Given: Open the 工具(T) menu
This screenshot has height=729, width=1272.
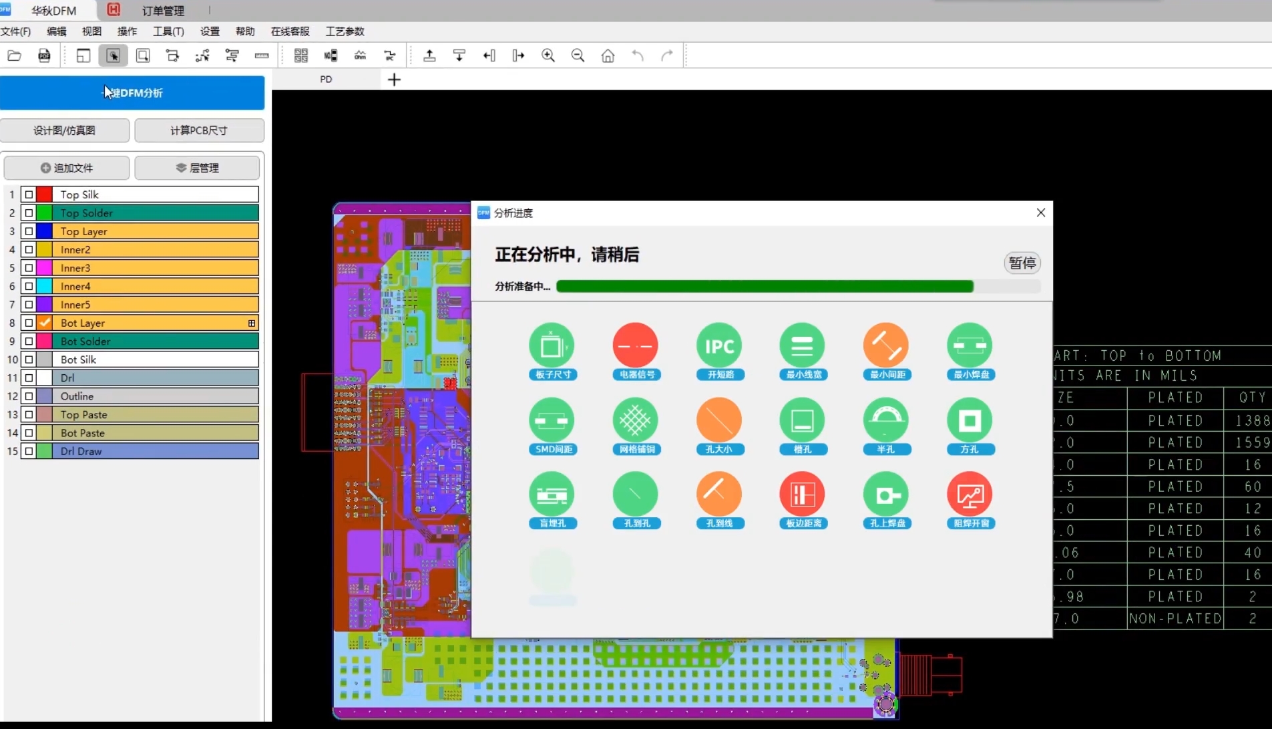Looking at the screenshot, I should click(168, 31).
